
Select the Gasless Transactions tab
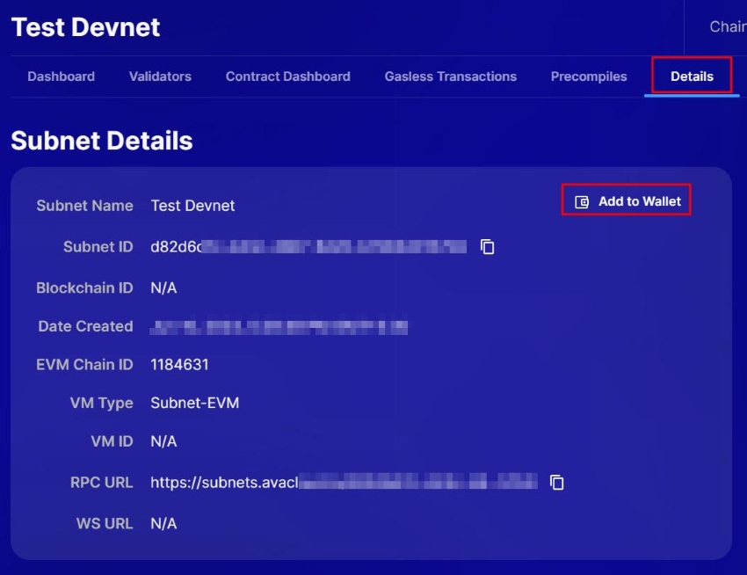pyautogui.click(x=449, y=76)
